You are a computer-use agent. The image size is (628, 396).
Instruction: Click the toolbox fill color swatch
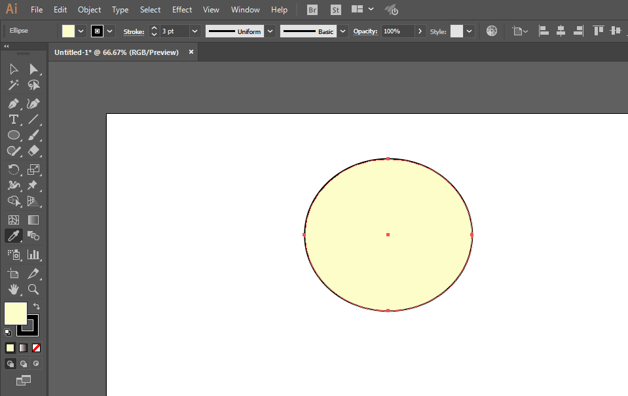16,314
